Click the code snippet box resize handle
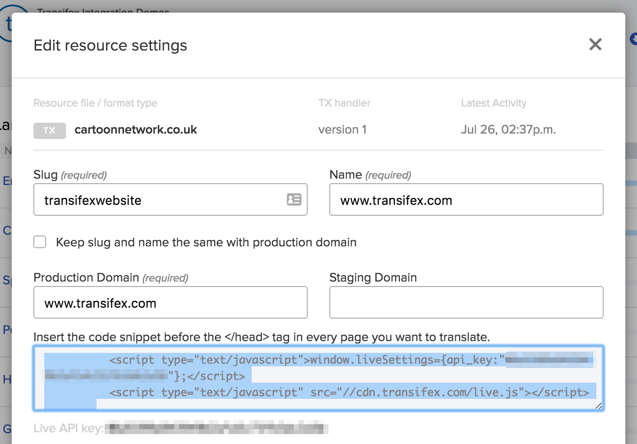Image resolution: width=637 pixels, height=444 pixels. point(599,406)
